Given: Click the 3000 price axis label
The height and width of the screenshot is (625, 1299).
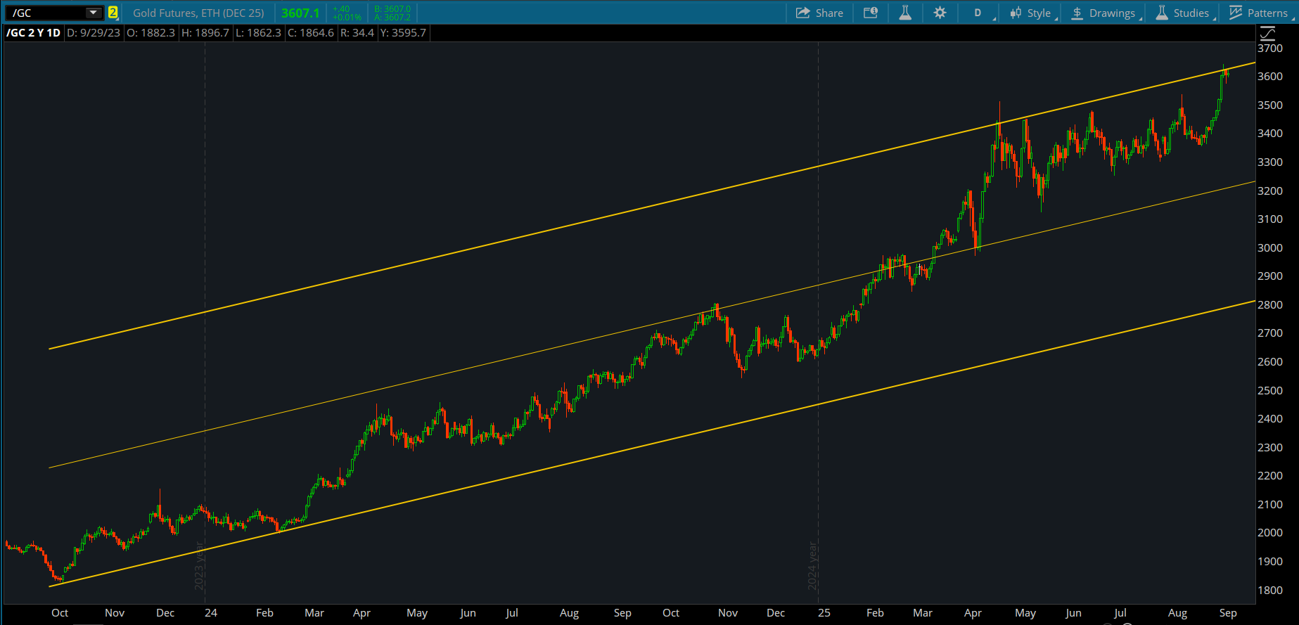Looking at the screenshot, I should coord(1269,247).
